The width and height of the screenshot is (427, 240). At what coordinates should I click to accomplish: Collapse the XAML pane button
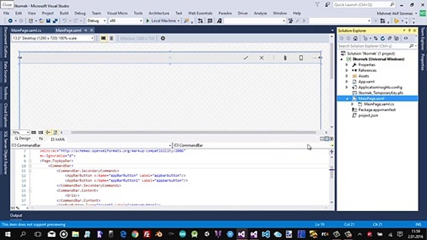(331, 139)
